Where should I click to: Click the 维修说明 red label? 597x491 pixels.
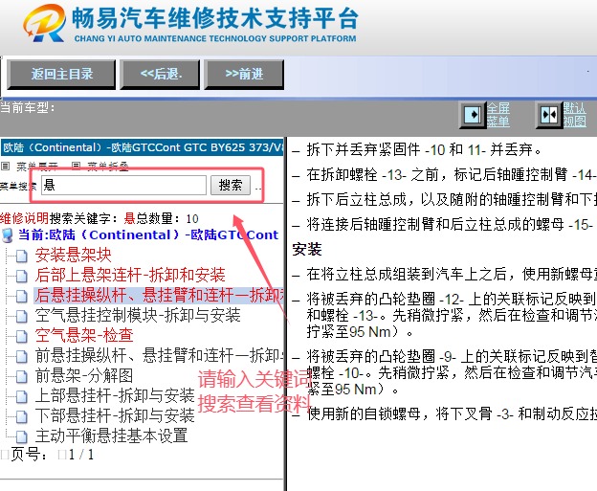point(24,218)
